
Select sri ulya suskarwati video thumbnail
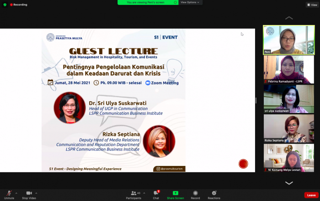point(289,99)
